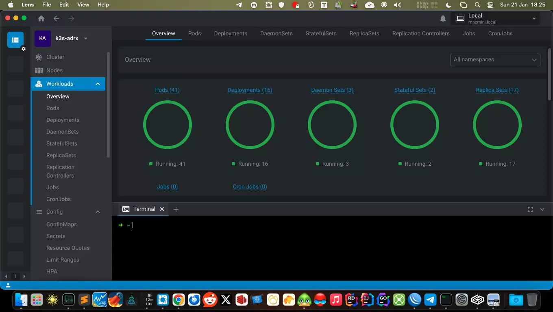The image size is (553, 312).
Task: Open the Cluster page via helm icon
Action: tap(39, 57)
